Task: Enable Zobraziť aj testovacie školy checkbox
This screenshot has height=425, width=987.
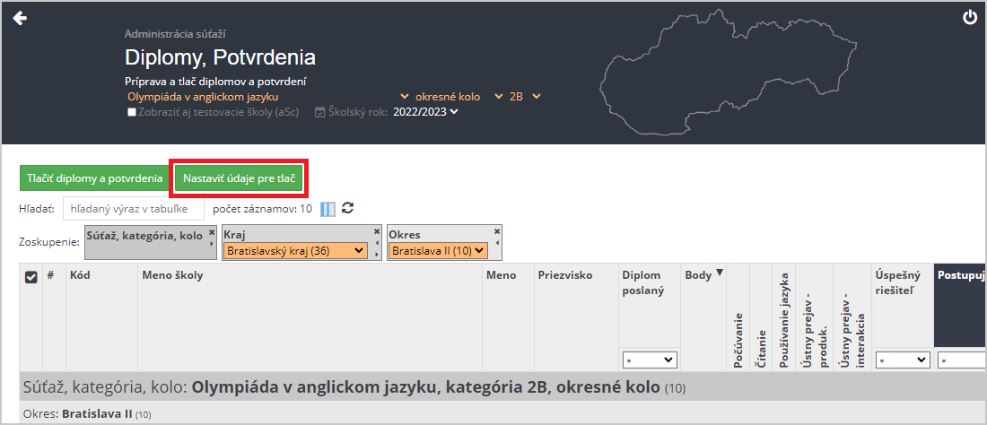Action: tap(132, 112)
